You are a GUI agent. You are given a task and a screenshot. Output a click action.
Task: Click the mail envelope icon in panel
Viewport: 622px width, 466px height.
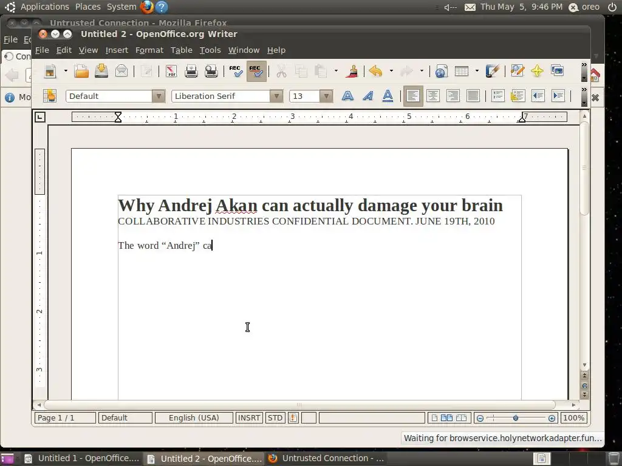(x=470, y=7)
